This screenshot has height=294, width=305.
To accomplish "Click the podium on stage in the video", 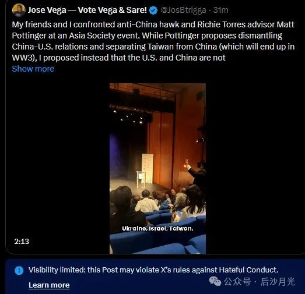I will click(x=142, y=179).
